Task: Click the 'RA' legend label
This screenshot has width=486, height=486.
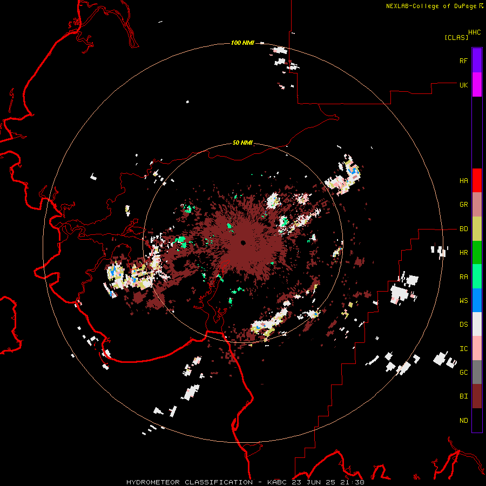Action: (x=463, y=277)
